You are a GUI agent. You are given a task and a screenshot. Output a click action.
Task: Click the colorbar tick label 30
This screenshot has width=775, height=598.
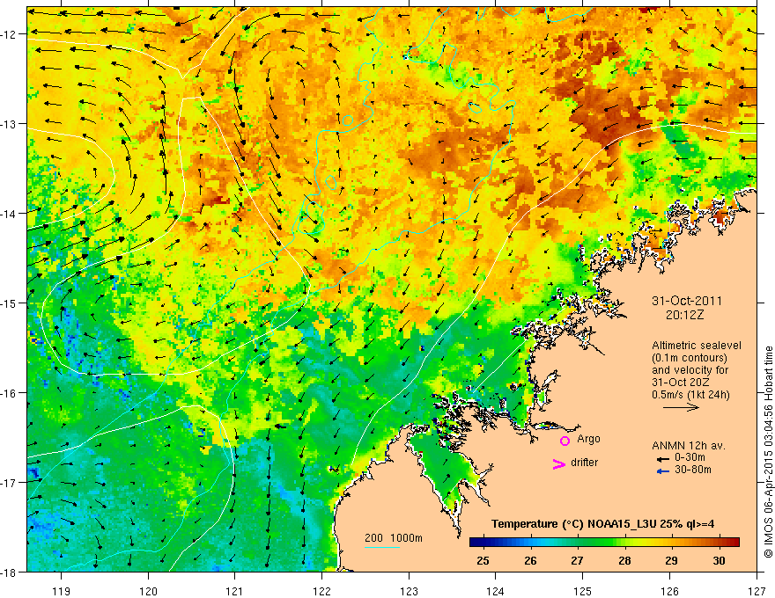pos(719,561)
